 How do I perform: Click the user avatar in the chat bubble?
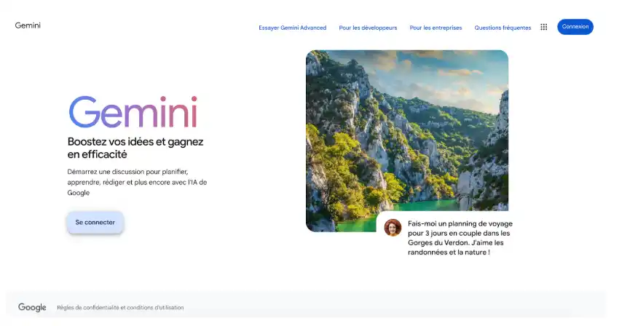coord(393,228)
